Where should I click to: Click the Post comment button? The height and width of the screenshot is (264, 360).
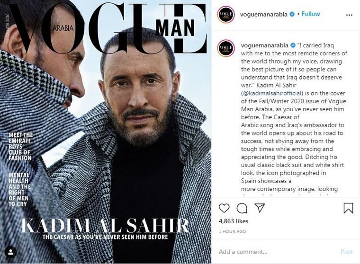click(x=346, y=252)
